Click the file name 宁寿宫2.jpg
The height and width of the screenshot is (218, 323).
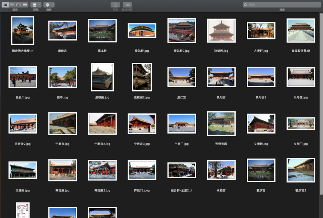pos(102,144)
